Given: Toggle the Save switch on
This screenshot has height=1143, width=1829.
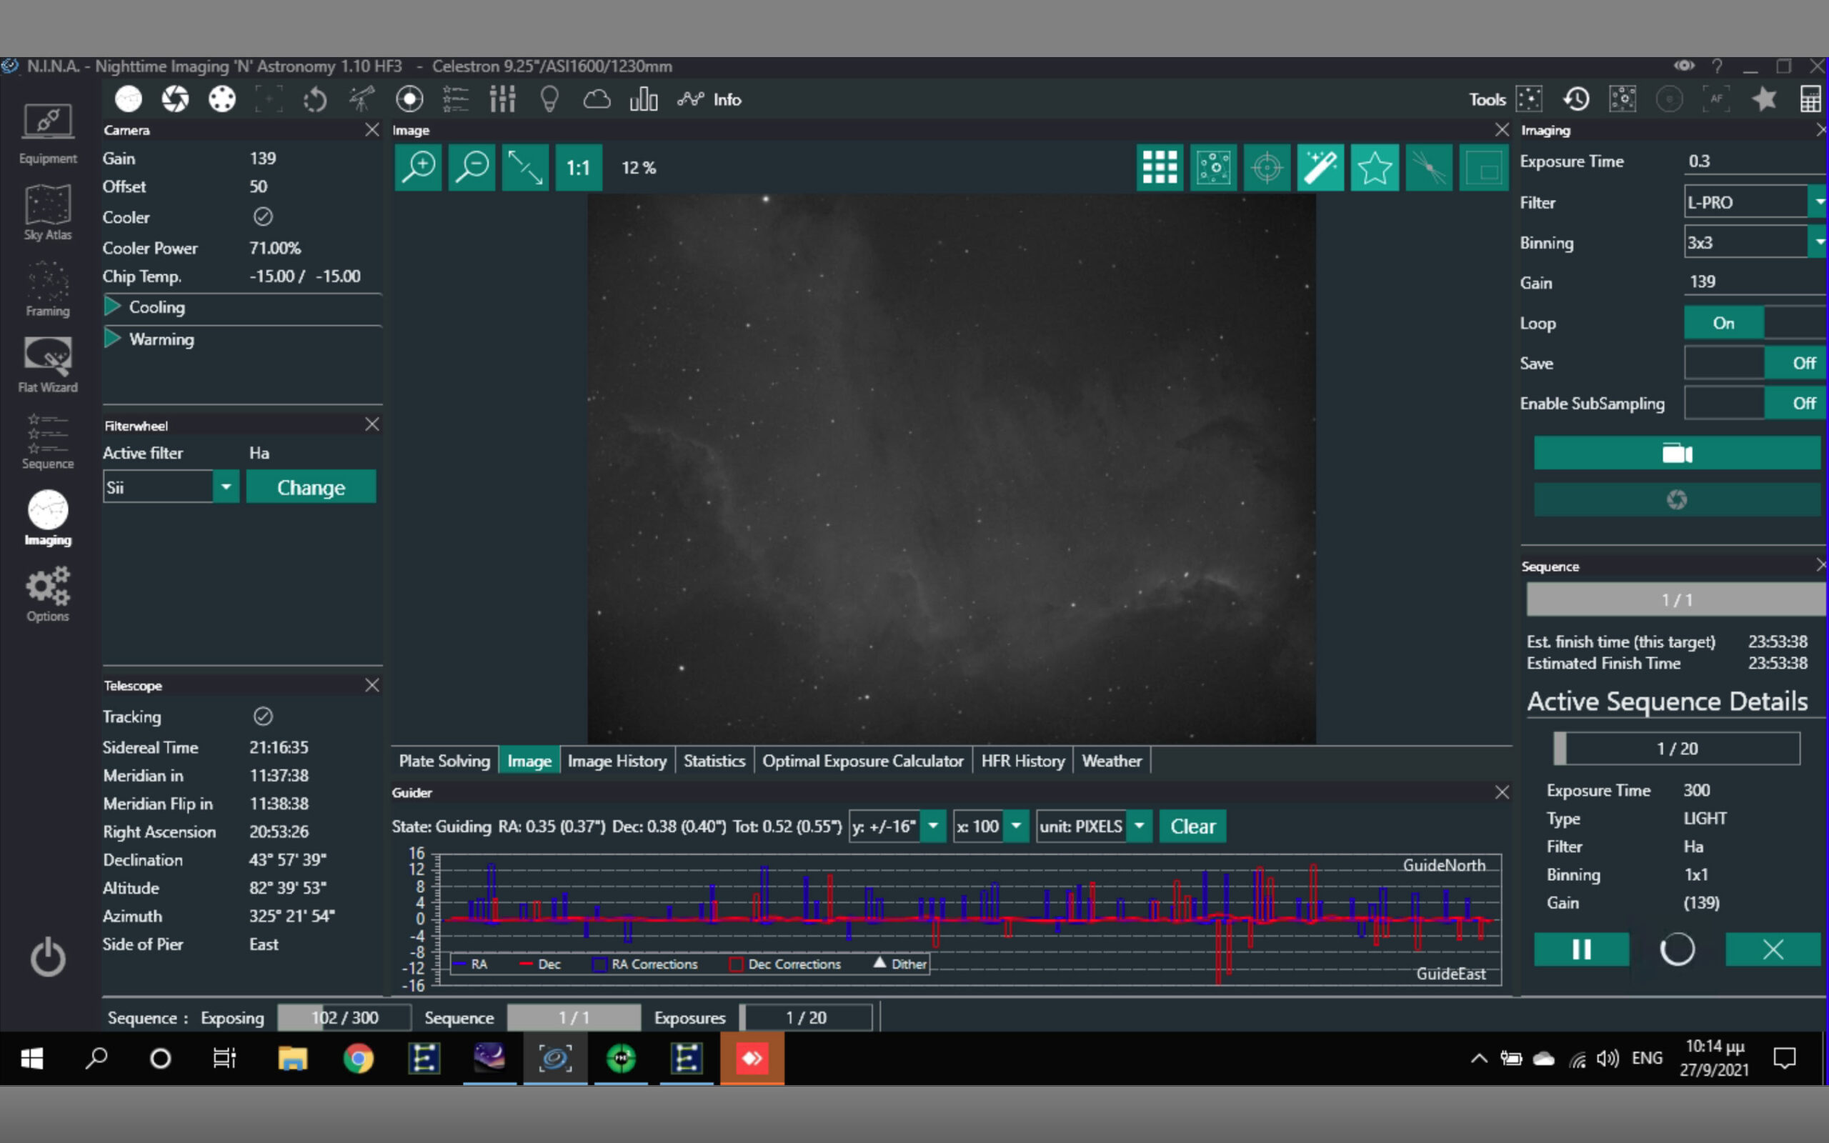Looking at the screenshot, I should point(1753,363).
